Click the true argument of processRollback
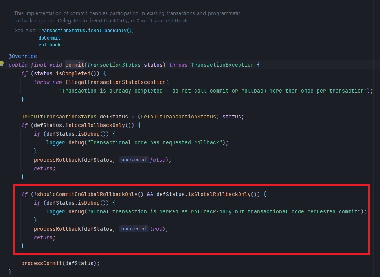This screenshot has width=380, height=277. [156, 229]
